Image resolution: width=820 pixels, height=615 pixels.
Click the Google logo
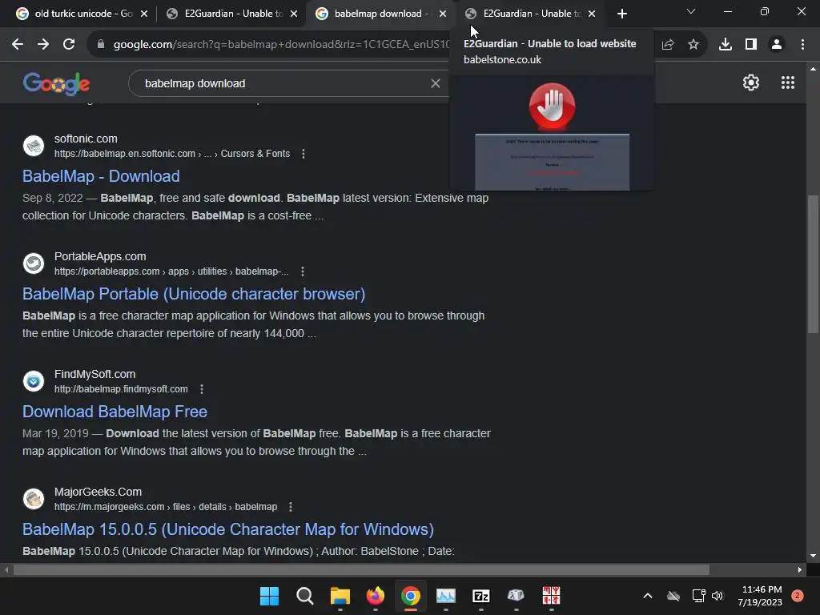56,83
